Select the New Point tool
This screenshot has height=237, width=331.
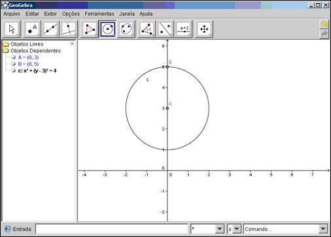tap(32, 29)
